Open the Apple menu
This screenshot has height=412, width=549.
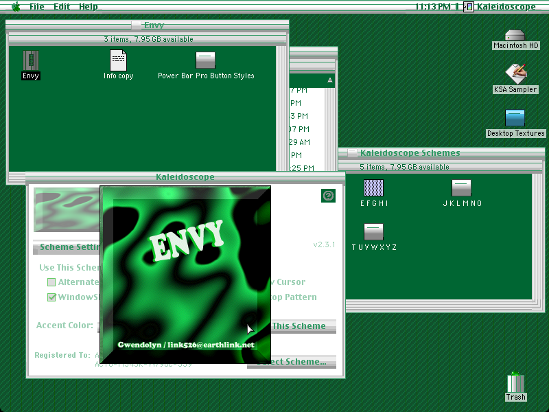pos(16,6)
